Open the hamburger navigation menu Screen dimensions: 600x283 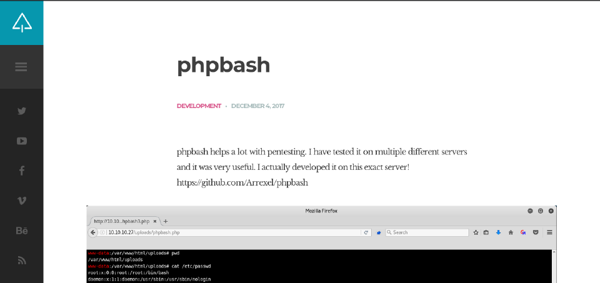point(21,67)
